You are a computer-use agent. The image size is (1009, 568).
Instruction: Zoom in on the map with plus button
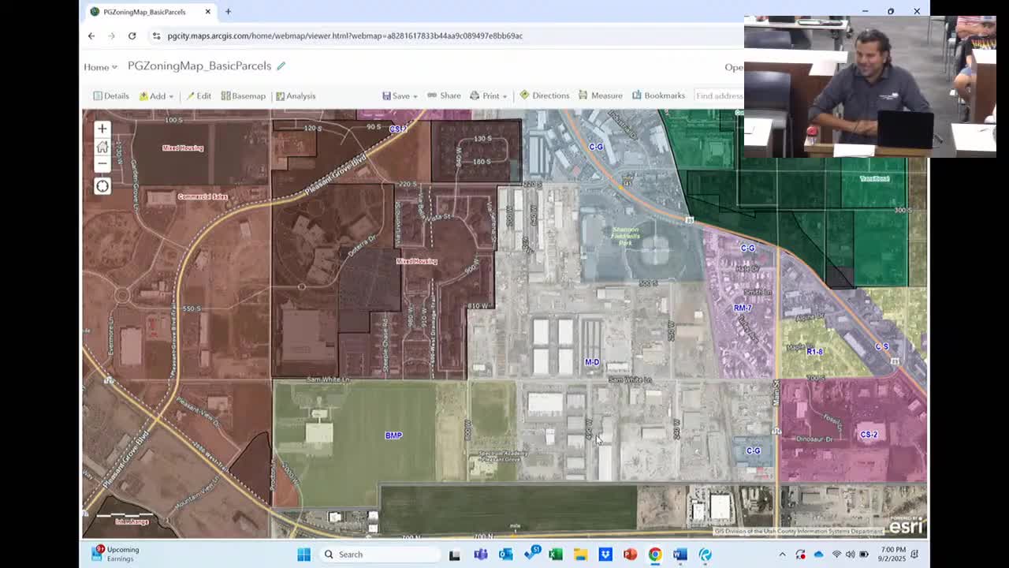(x=102, y=129)
